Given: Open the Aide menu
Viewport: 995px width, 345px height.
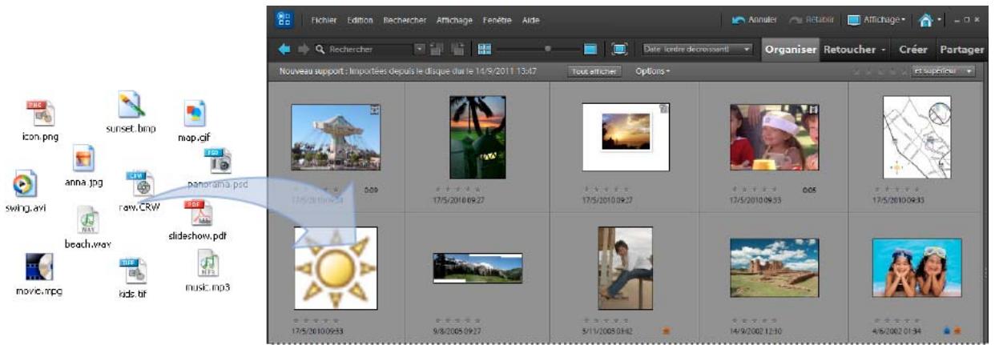Looking at the screenshot, I should pos(530,19).
